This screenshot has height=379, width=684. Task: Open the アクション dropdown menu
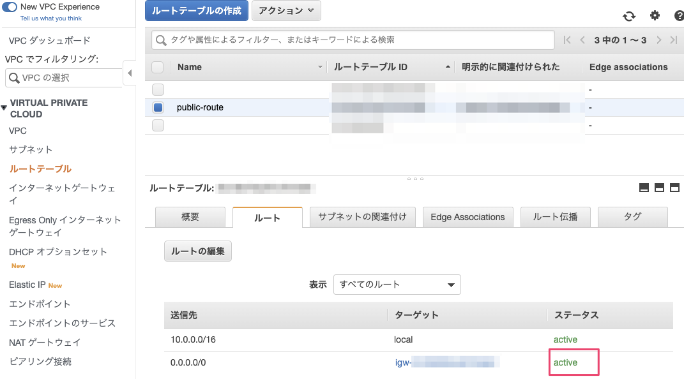tap(286, 11)
